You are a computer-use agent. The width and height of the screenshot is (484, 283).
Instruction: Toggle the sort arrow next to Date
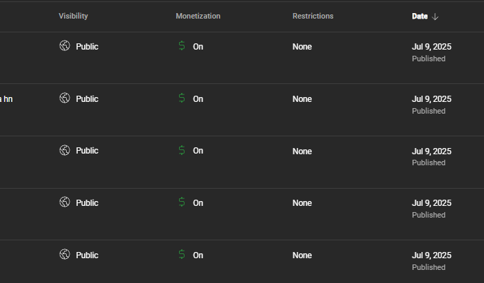(435, 17)
